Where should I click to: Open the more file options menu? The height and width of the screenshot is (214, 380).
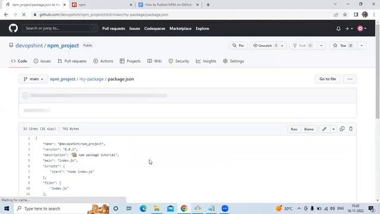pos(350,79)
